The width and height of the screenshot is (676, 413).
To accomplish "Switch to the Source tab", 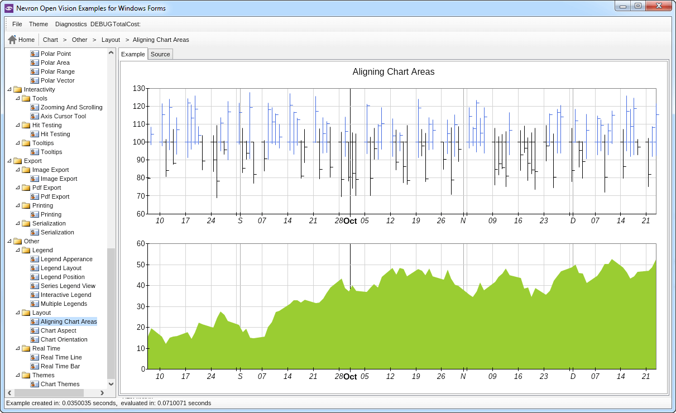I will 160,54.
